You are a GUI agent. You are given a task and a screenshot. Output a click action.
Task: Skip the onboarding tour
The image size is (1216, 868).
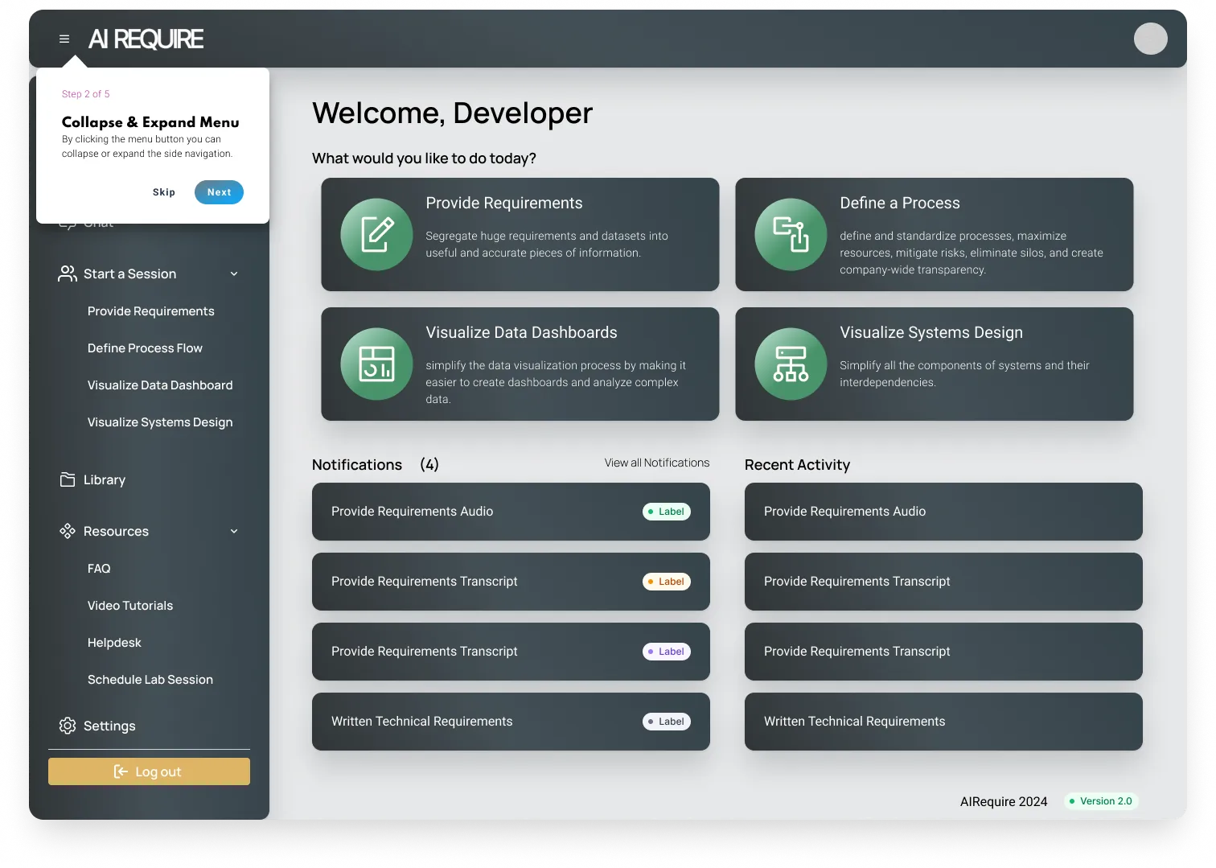[164, 192]
